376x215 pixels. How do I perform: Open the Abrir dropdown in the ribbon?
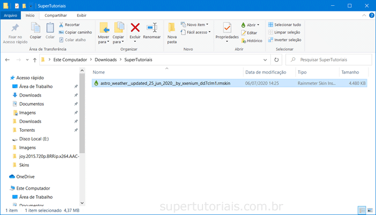tap(250, 25)
